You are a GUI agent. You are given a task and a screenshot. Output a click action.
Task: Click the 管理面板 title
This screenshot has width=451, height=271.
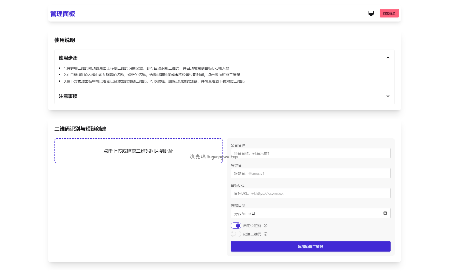(63, 13)
